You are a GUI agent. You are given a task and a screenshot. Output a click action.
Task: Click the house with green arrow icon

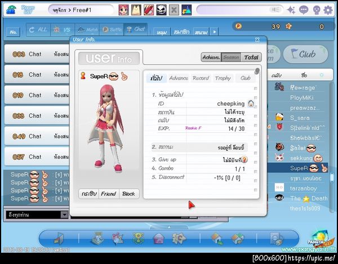tap(217, 239)
